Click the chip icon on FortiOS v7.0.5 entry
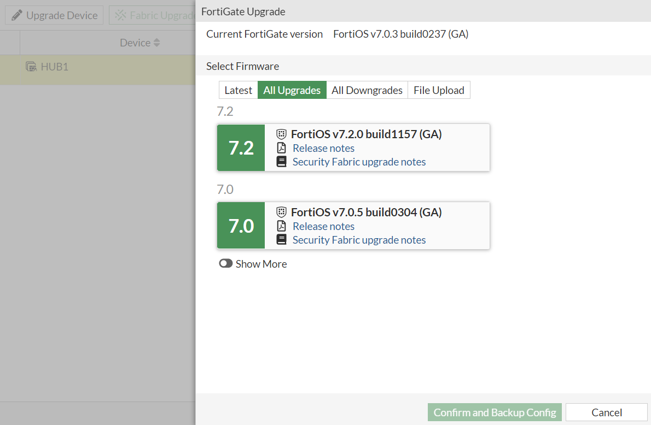The height and width of the screenshot is (425, 651). tap(281, 212)
